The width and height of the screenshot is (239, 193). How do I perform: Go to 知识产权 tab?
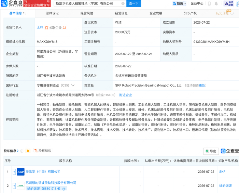[190, 13]
